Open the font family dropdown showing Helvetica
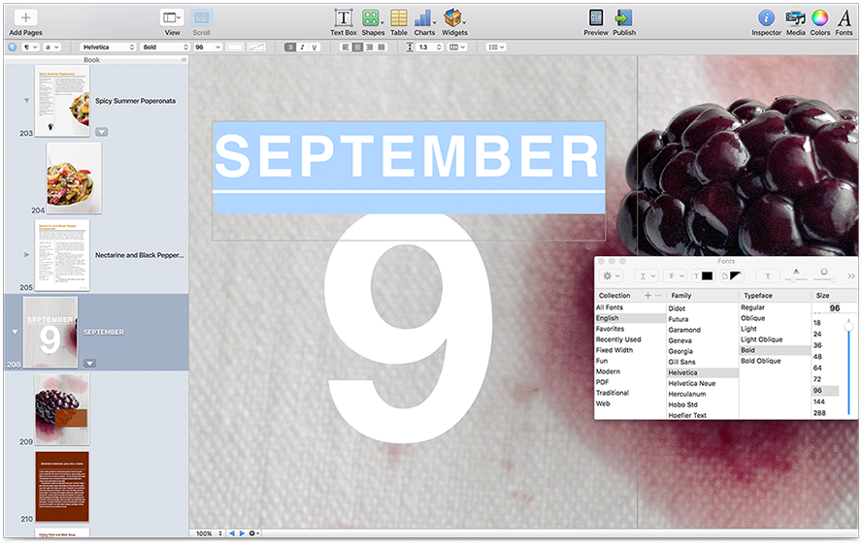862x545 pixels. [108, 47]
